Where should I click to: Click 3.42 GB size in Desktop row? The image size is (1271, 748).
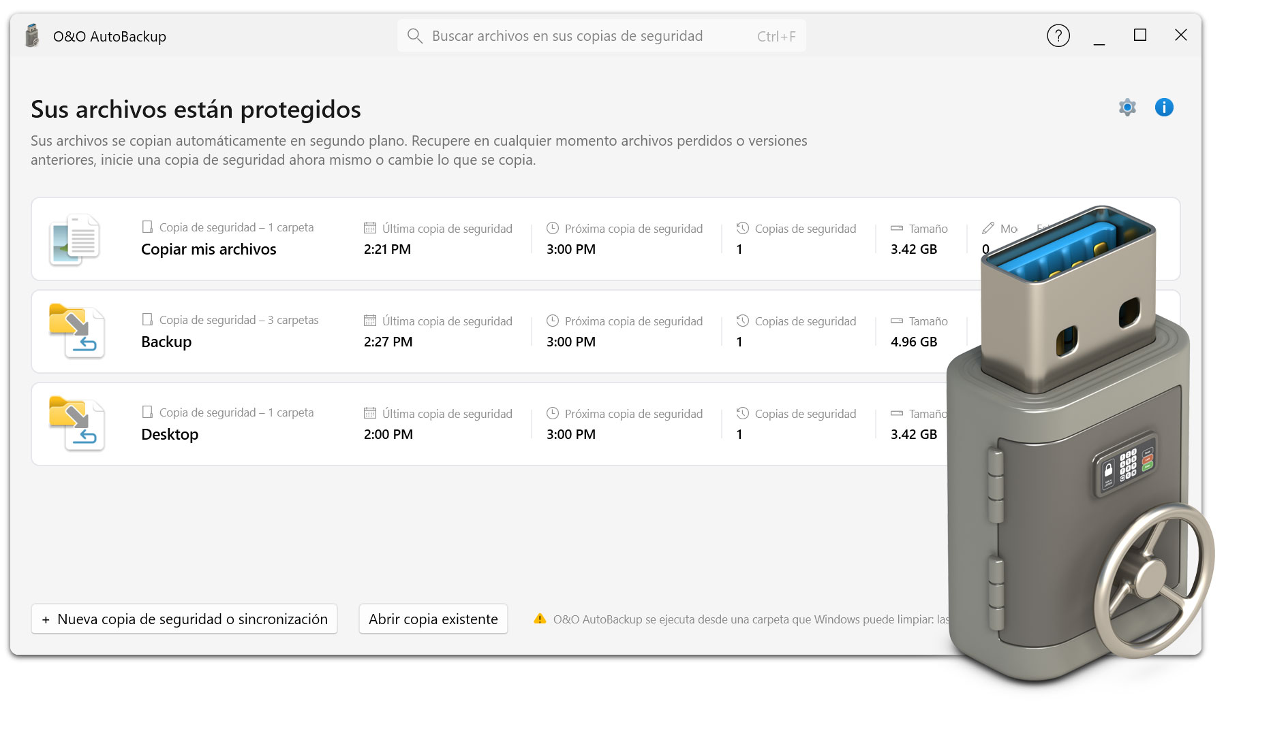point(914,434)
